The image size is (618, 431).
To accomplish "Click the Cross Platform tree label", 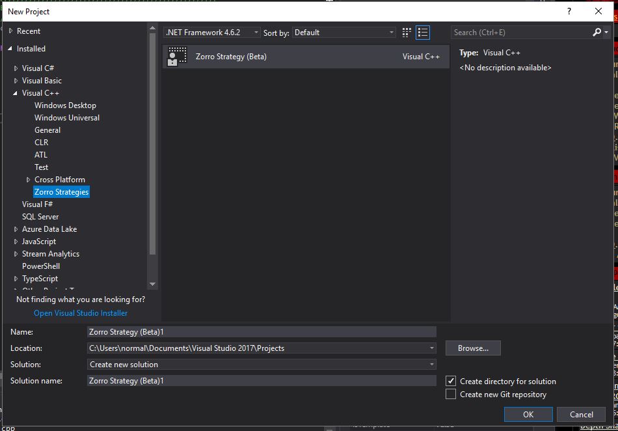I will (59, 180).
